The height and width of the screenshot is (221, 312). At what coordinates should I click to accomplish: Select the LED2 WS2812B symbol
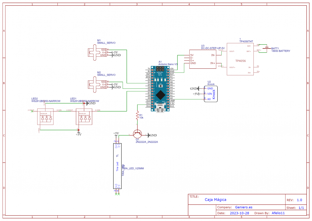(x=45, y=116)
